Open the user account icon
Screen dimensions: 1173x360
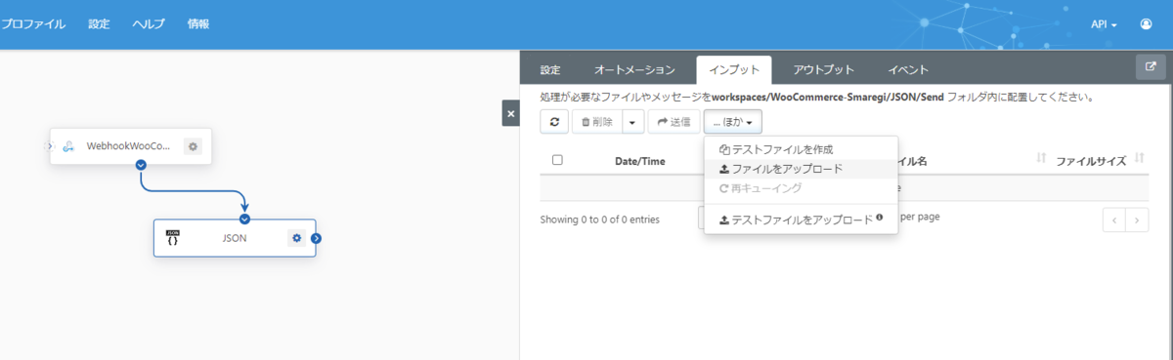[x=1146, y=24]
